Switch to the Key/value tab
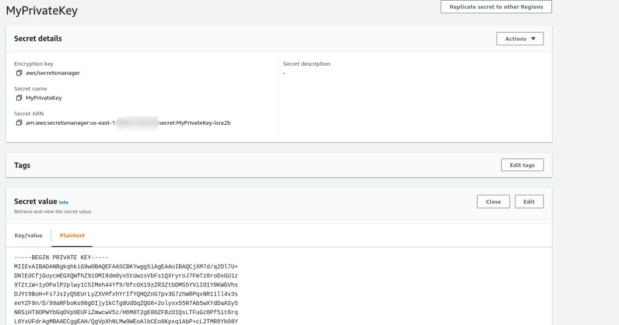Image resolution: width=619 pixels, height=325 pixels. click(28, 235)
